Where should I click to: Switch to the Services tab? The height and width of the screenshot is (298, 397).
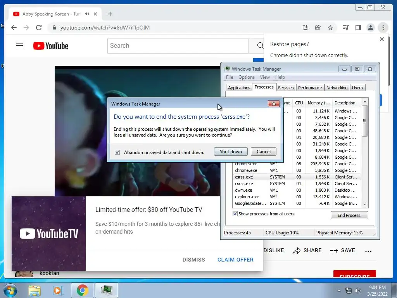286,88
